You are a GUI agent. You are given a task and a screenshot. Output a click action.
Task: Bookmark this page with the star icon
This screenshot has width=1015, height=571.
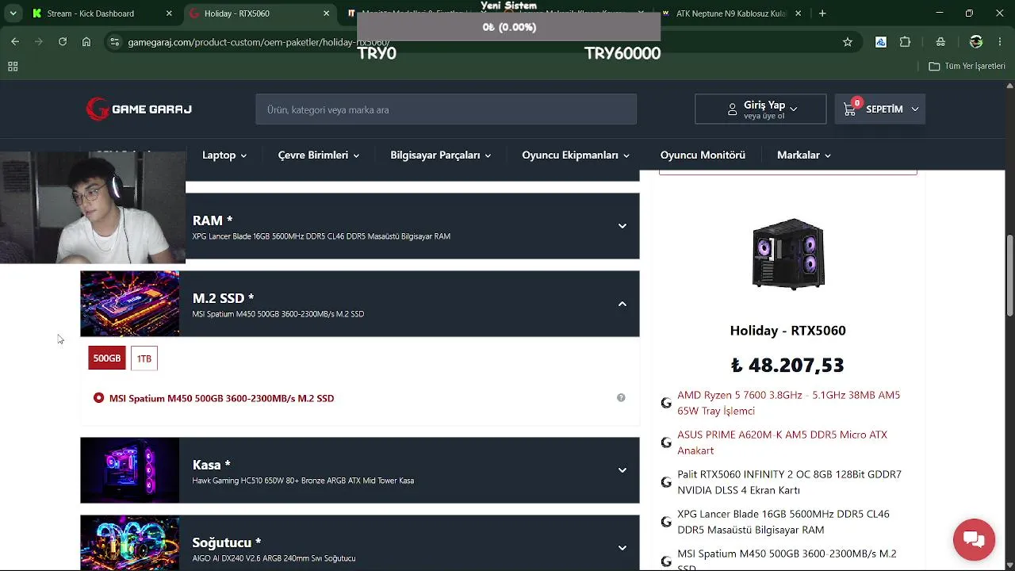pos(848,42)
